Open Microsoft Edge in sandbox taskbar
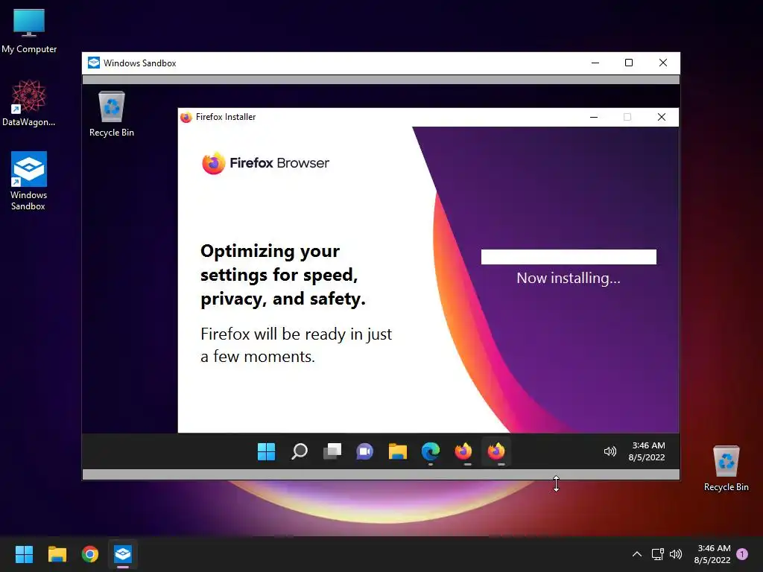Image resolution: width=763 pixels, height=572 pixels. [x=431, y=451]
